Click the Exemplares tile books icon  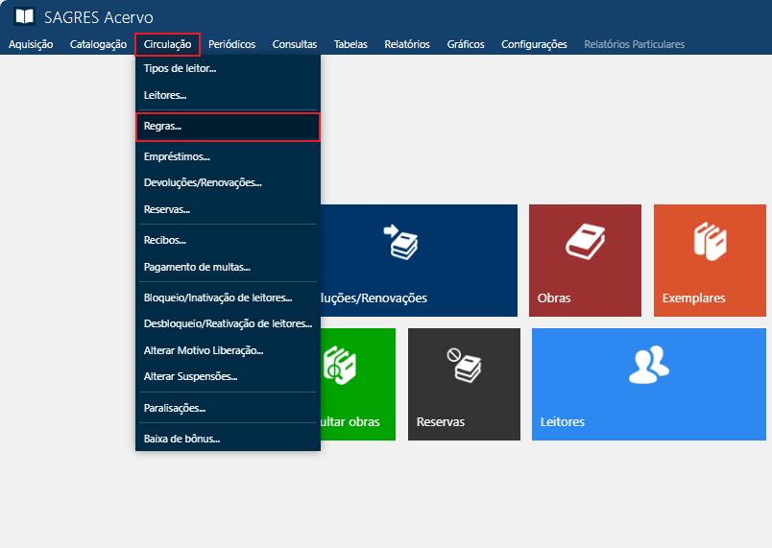point(709,241)
